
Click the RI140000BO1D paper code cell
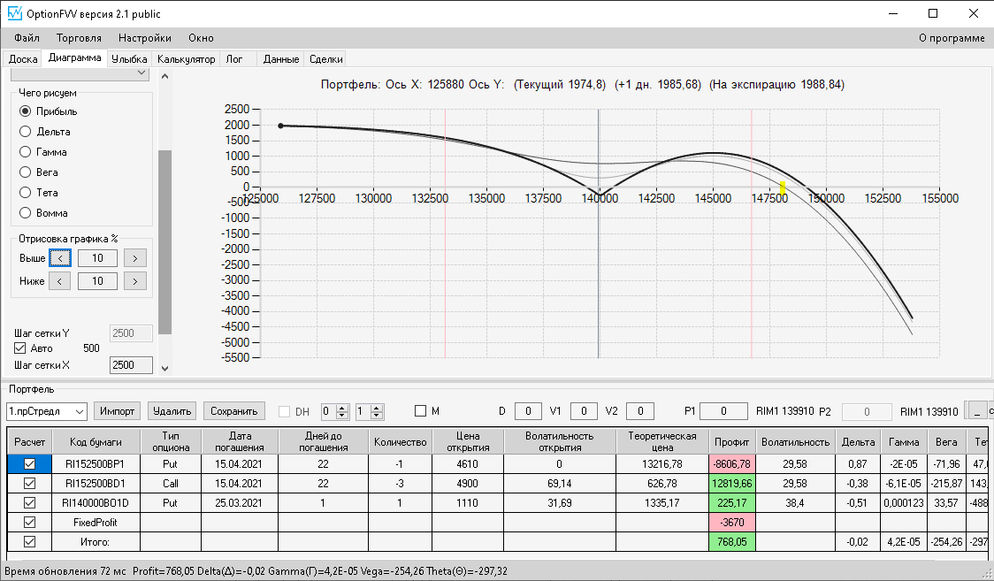96,502
